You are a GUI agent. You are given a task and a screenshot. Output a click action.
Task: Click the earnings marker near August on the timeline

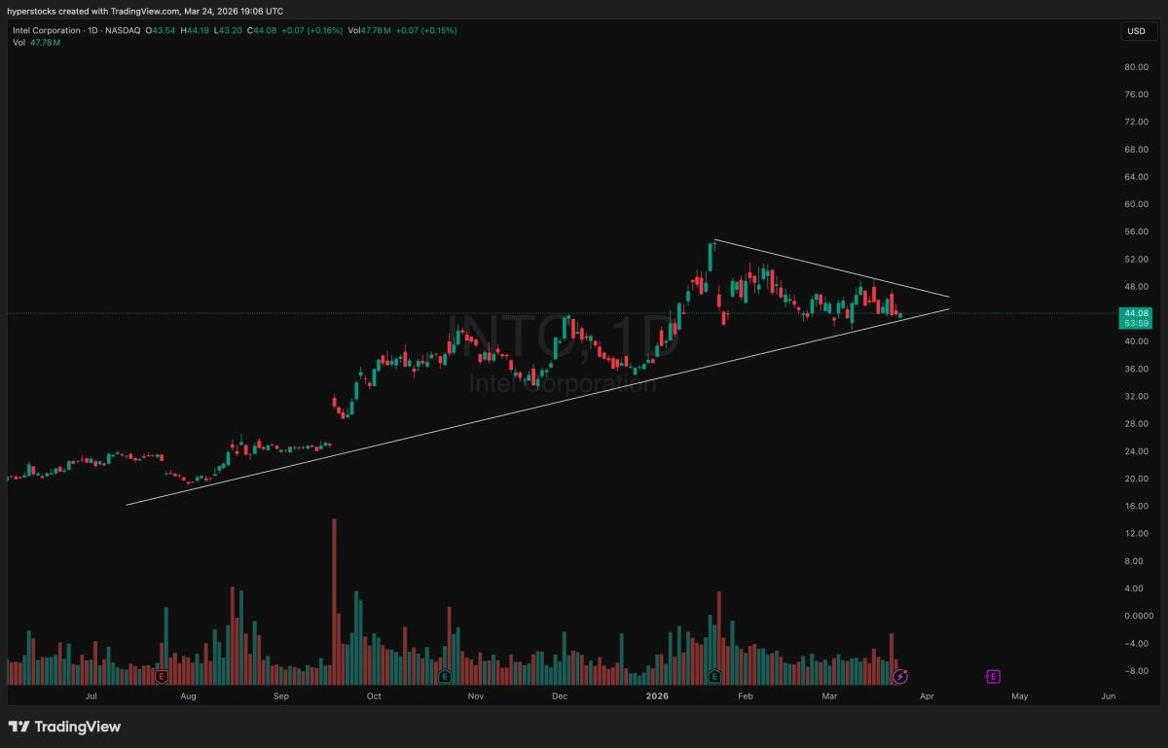point(162,675)
